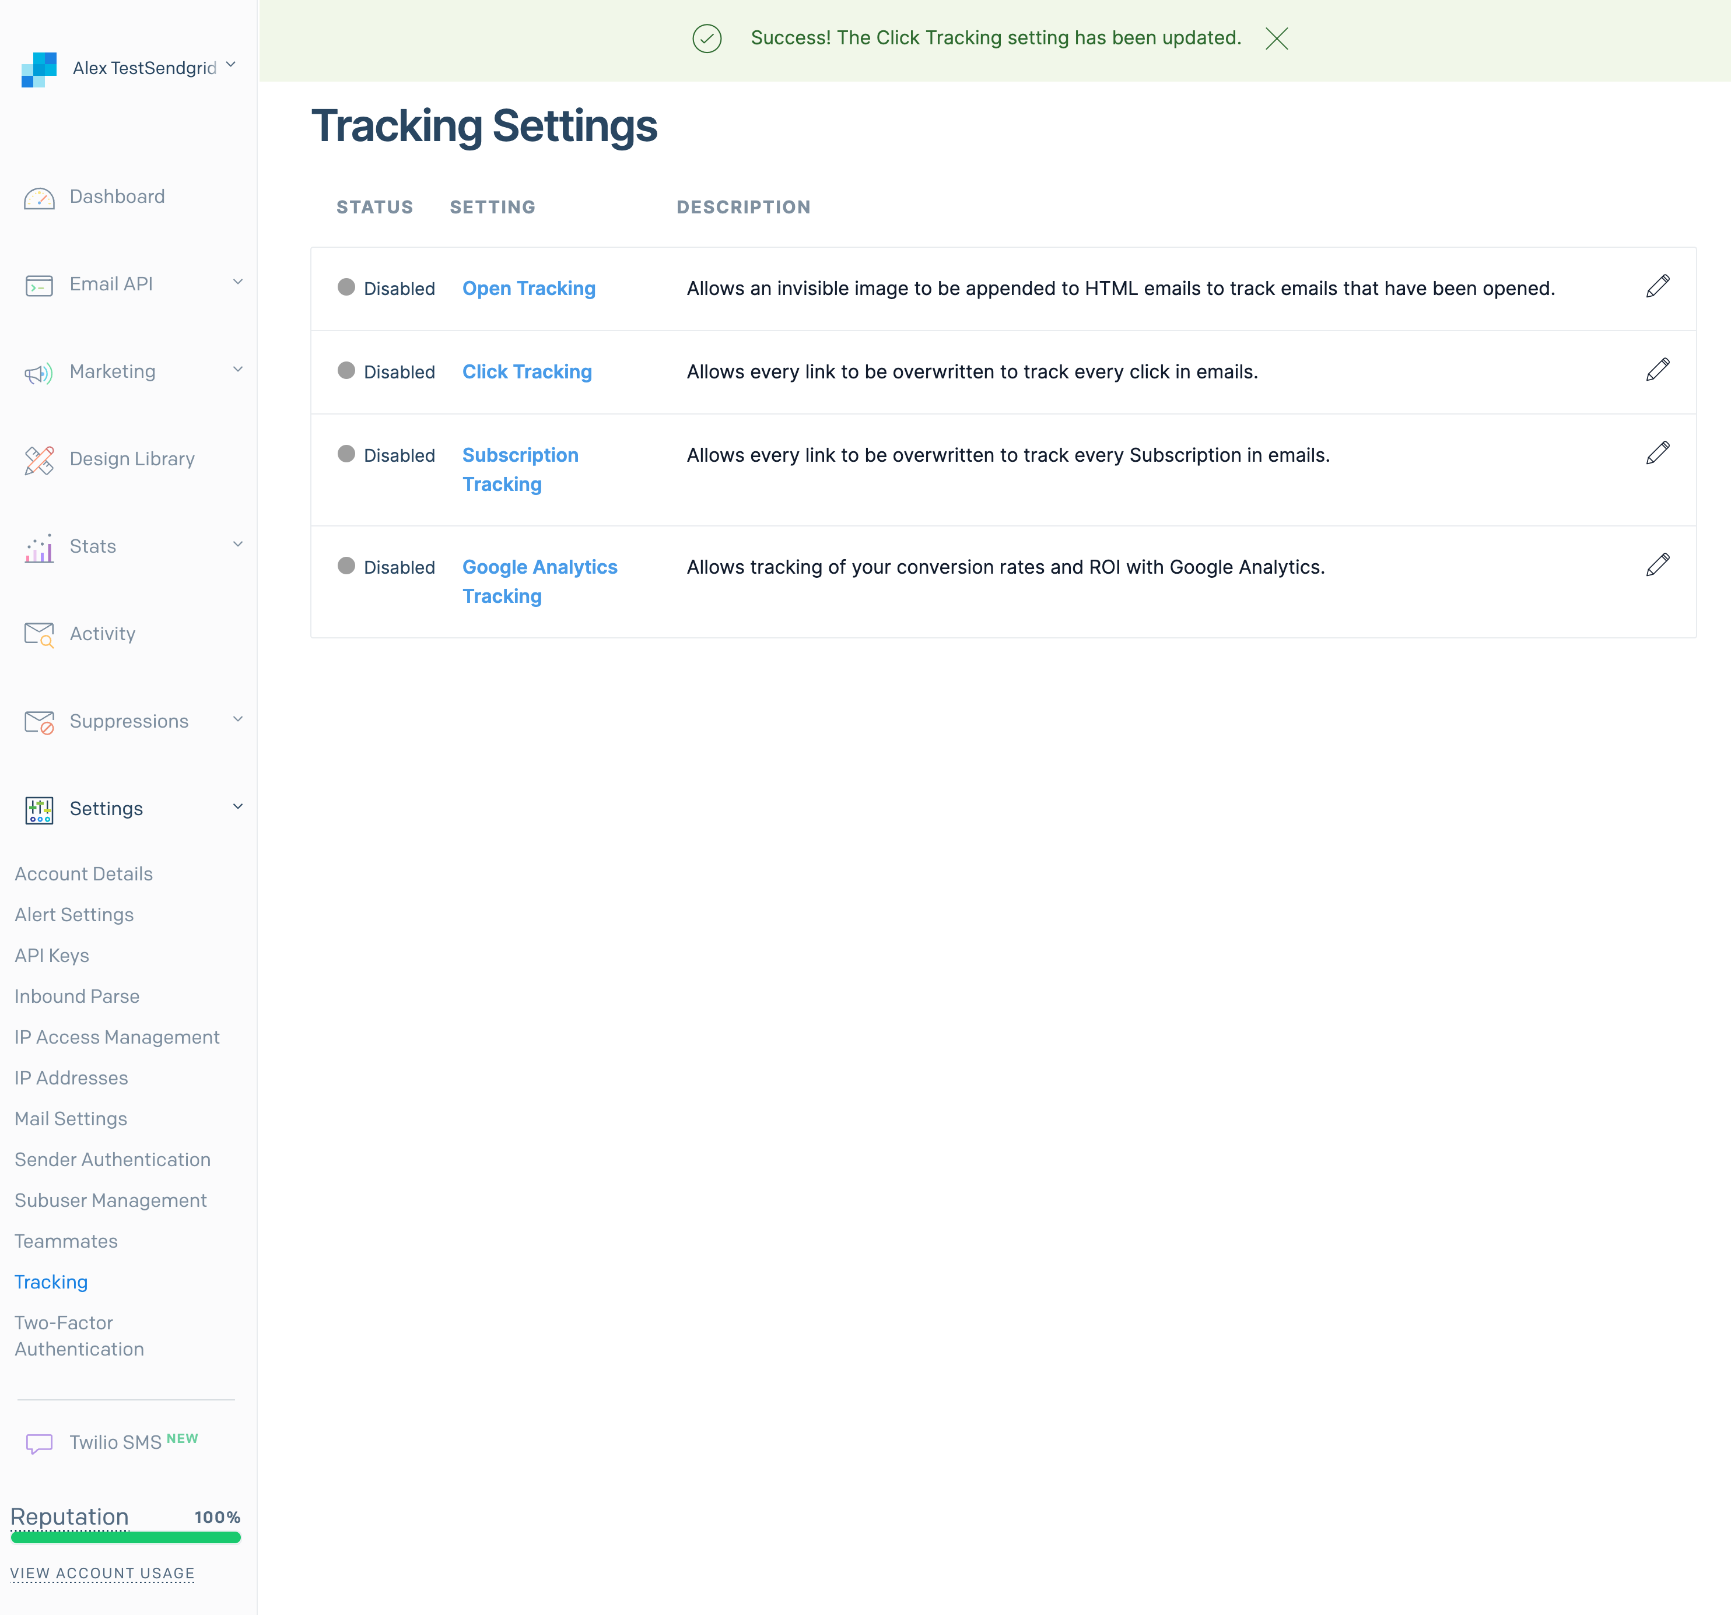Click the pencil icon for Open Tracking
The height and width of the screenshot is (1615, 1731).
tap(1657, 286)
